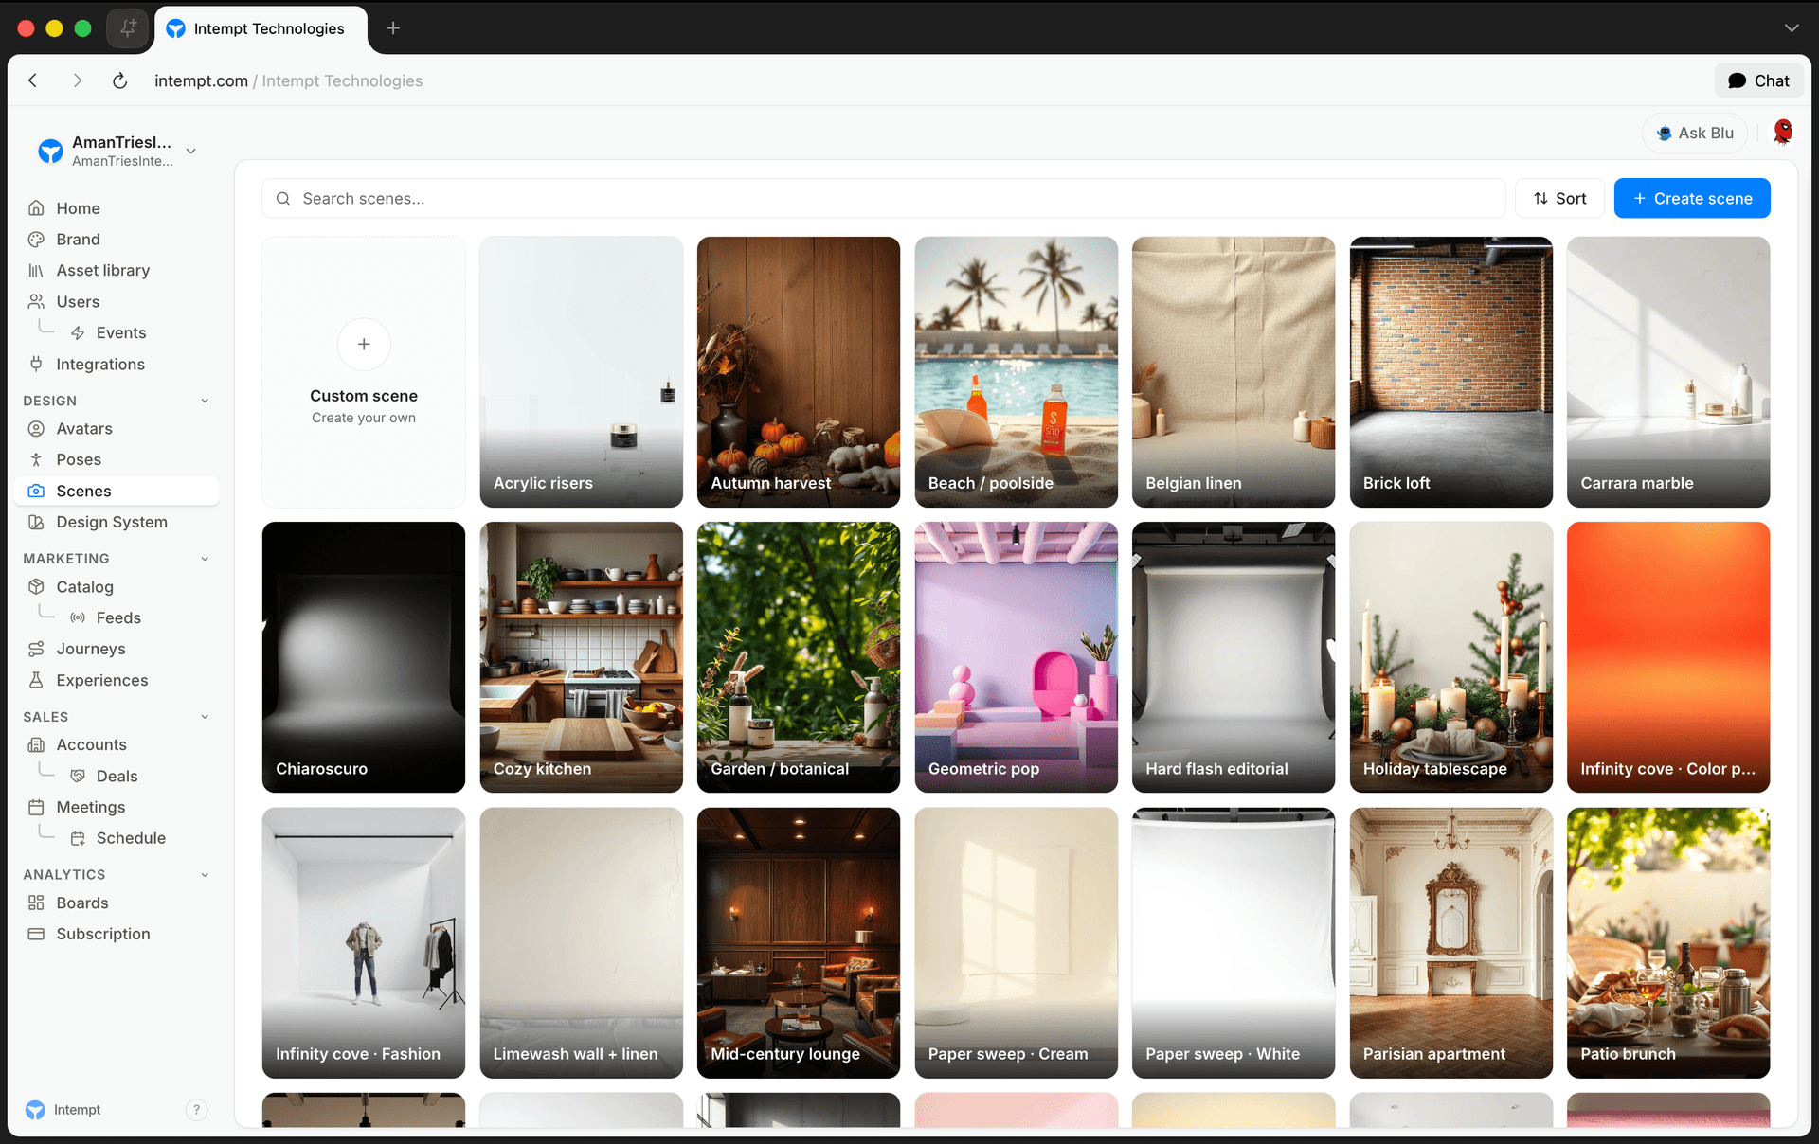This screenshot has height=1144, width=1819.
Task: Collapse the ANALYTICS section
Action: [x=205, y=875]
